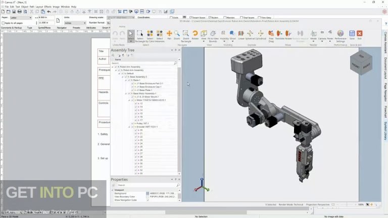Click the Background color swatch in Properties
This screenshot has width=388, height=218.
(x=148, y=193)
